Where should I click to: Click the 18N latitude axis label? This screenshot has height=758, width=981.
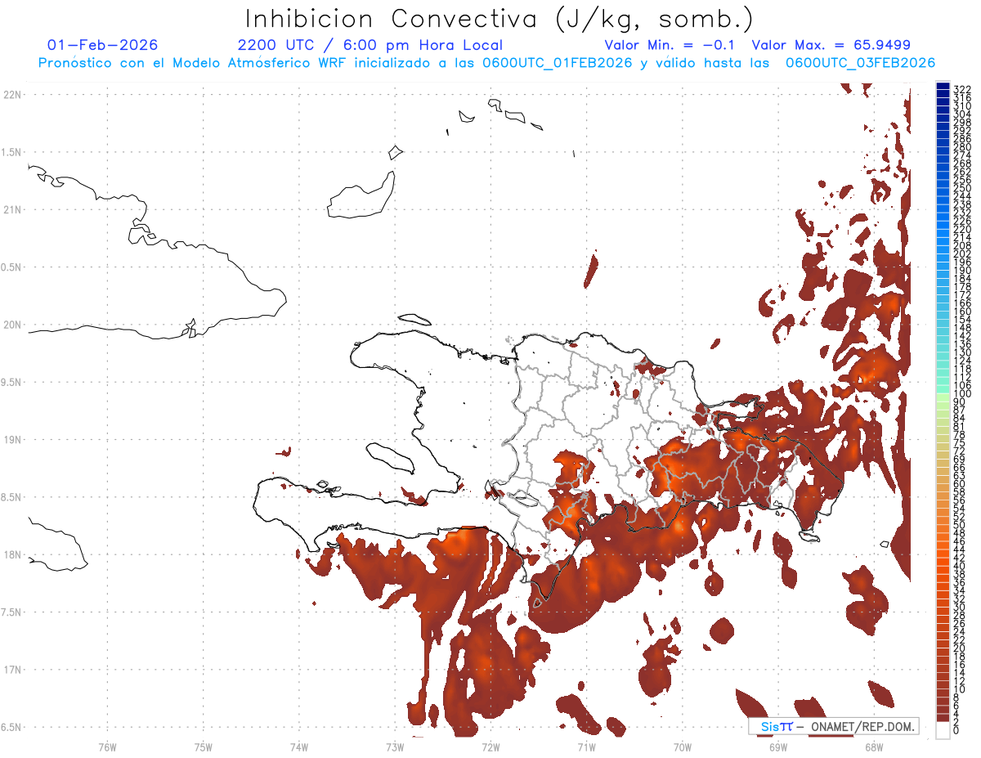click(12, 554)
